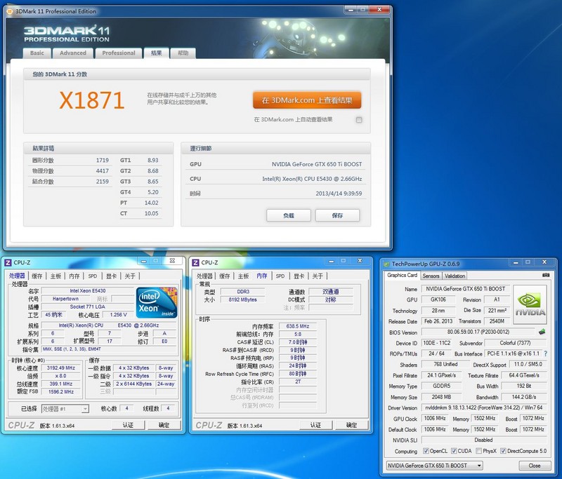This screenshot has height=479, width=562.
Task: Toggle the OpenCL checkbox in GPU-Z
Action: point(426,451)
